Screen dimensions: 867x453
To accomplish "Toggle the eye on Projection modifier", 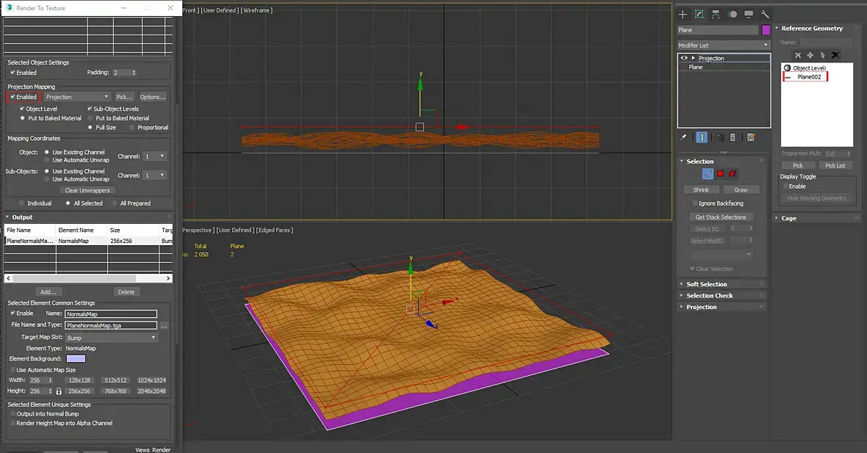I will click(x=684, y=58).
